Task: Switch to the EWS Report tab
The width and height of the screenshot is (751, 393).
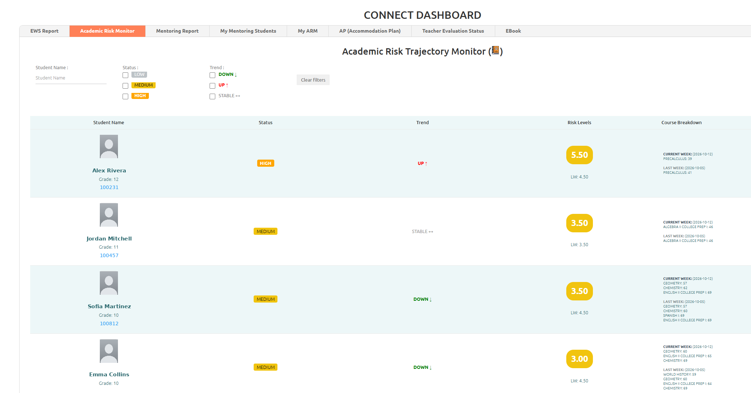Action: click(44, 31)
